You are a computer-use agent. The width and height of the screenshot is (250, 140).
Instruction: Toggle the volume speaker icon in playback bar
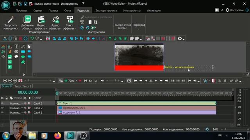[x=102, y=80]
